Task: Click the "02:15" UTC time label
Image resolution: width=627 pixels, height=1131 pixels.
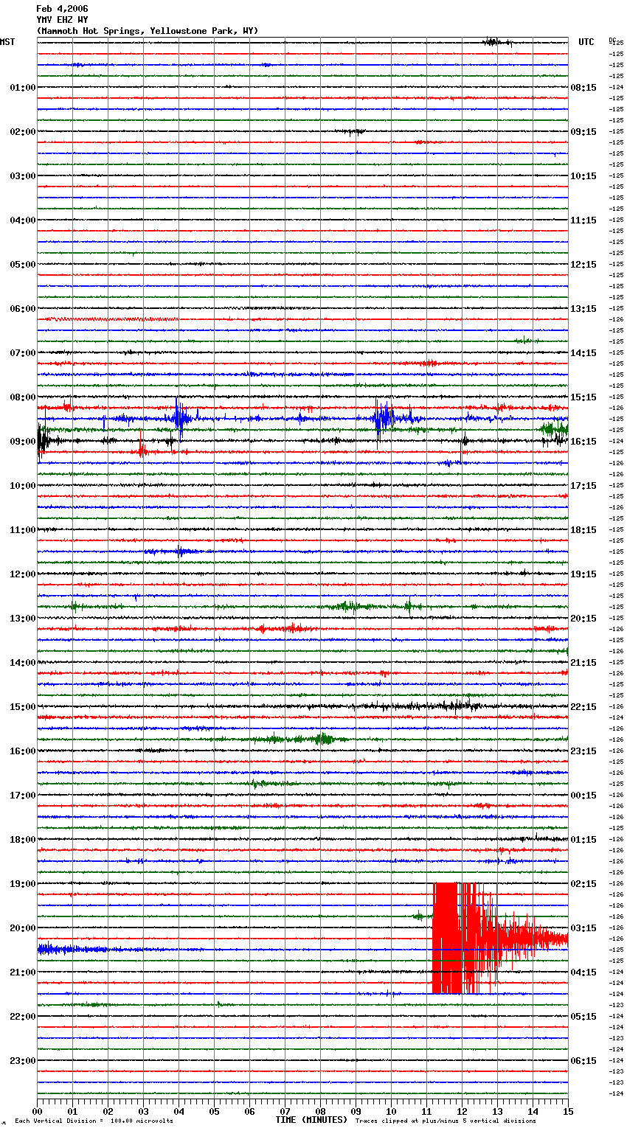Action: tap(583, 884)
